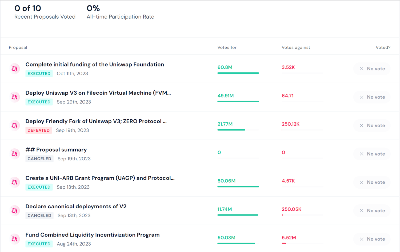Click EXECUTED status tag on Uniswap Foundation proposal
The height and width of the screenshot is (252, 400).
tap(39, 74)
